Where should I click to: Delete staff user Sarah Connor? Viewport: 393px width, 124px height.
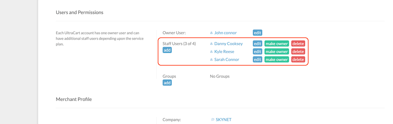(298, 59)
